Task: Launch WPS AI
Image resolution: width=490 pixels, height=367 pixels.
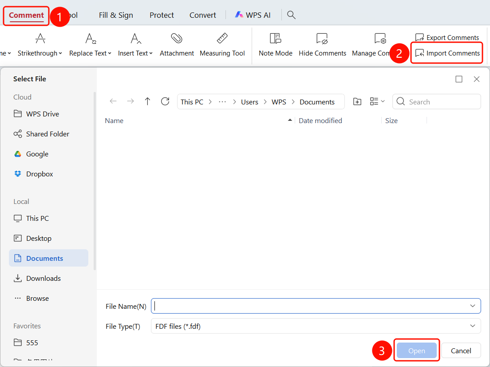Action: [253, 15]
